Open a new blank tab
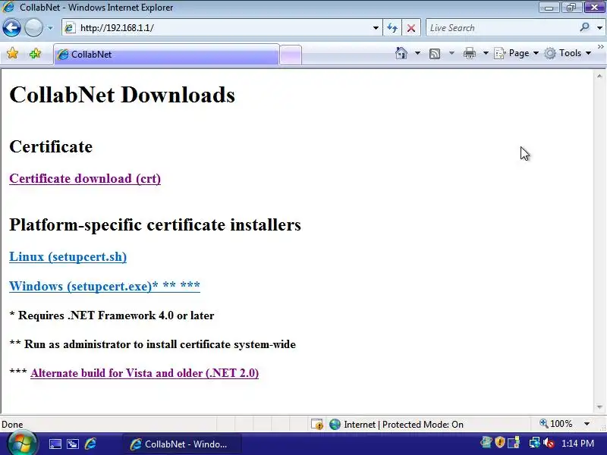This screenshot has height=455, width=607. click(x=291, y=55)
